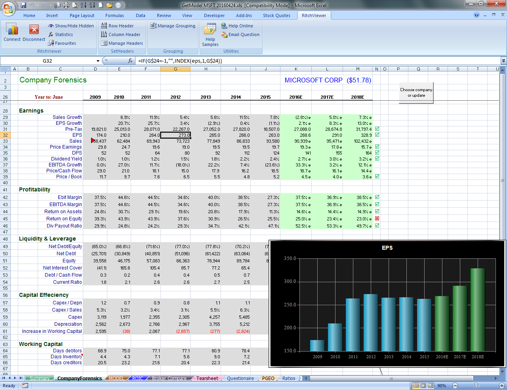
Task: Open Help Samples folder
Action: coord(210,35)
